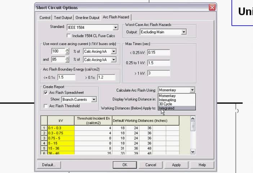253x173 pixels.
Task: Edit the 0.25 to 1 kV max time
Action: coord(159,63)
